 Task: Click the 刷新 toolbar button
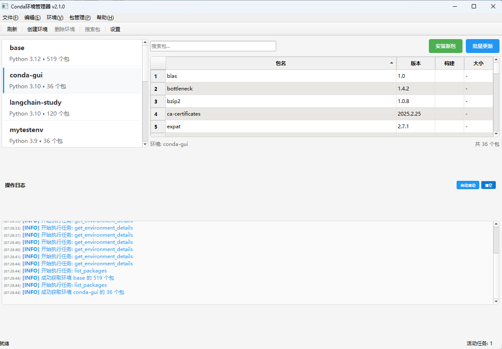click(12, 29)
